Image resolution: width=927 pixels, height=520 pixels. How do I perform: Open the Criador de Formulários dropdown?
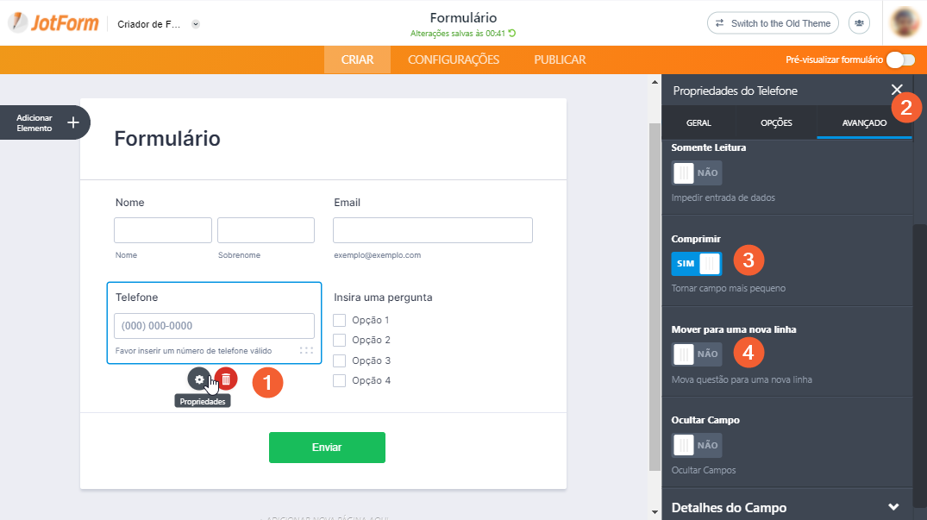pos(196,24)
